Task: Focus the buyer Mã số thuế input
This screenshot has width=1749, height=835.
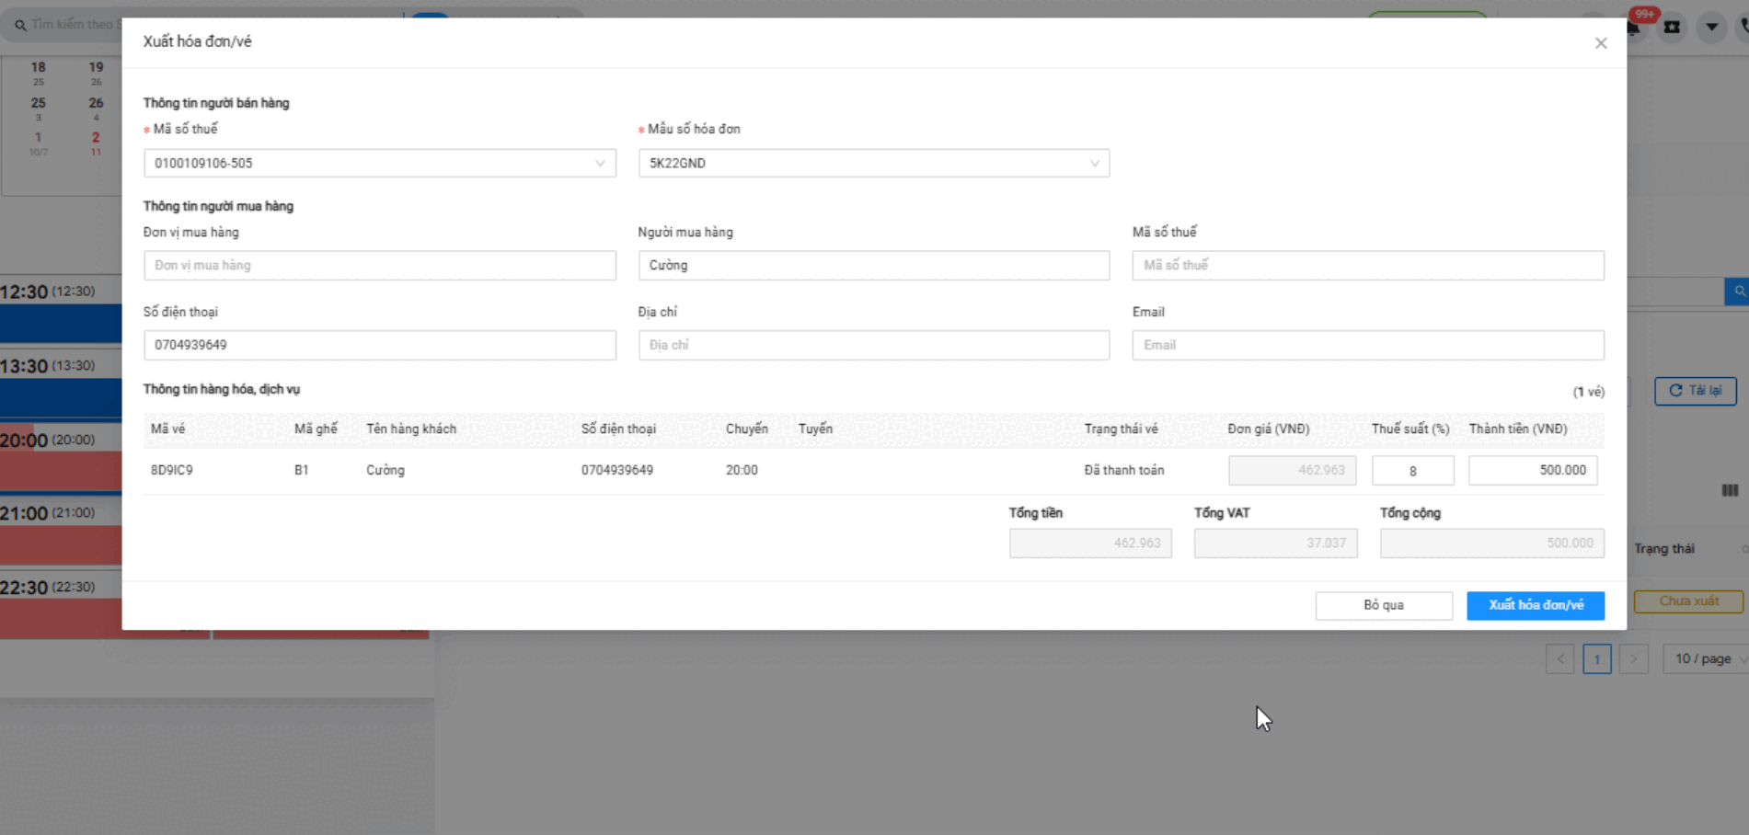Action: point(1367,266)
